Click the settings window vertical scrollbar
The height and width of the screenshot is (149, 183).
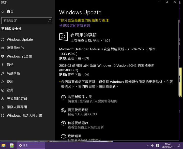click(178, 57)
